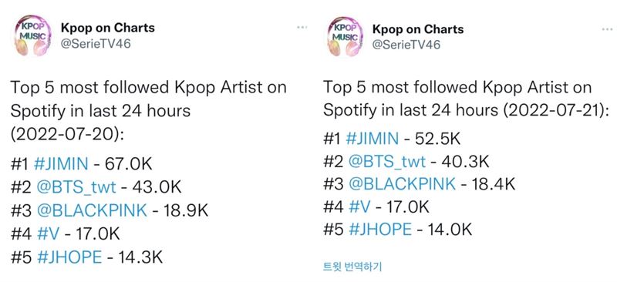
Task: Visit @BTS_twt mention with 43.0K
Action: [76, 187]
